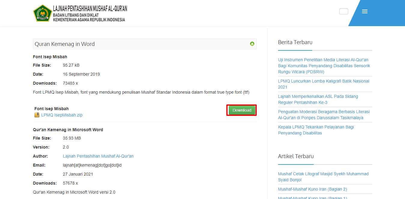Click the date 27 Januari 2021
The image size is (405, 199).
[78, 174]
